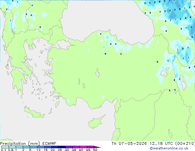Click the date text 'Th 07-05-2026'
The height and width of the screenshot is (151, 195).
pos(129,144)
